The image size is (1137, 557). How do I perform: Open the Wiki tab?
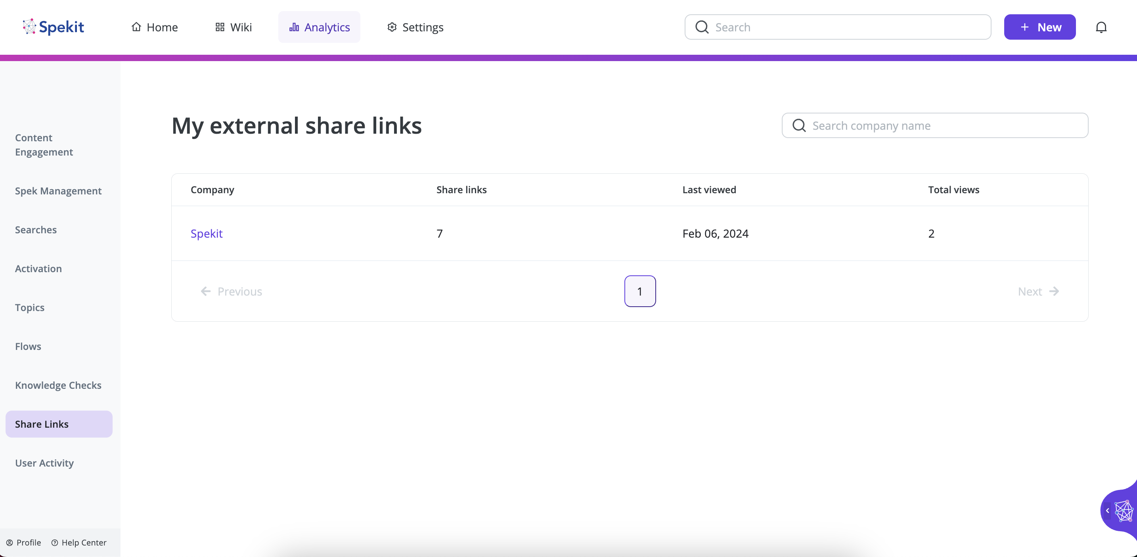coord(234,27)
